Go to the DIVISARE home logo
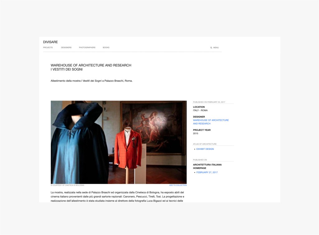319x235 pixels. coord(50,42)
